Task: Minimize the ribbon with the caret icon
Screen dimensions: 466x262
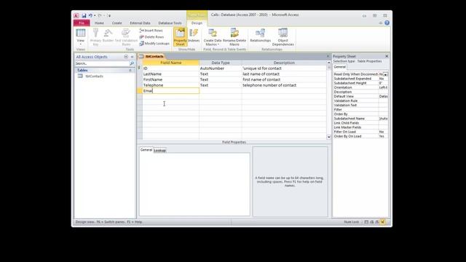Action: point(381,23)
